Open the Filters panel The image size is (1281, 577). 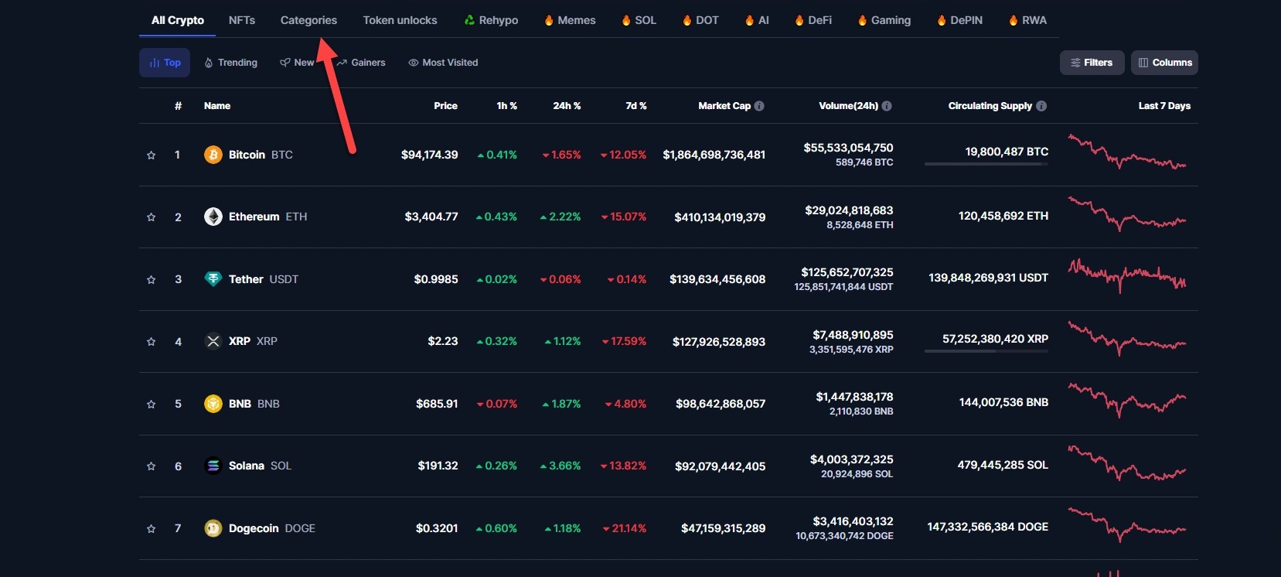pos(1091,63)
